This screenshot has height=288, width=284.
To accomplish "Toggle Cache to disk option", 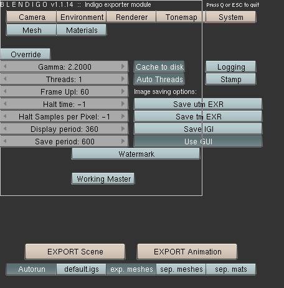I will point(159,67).
